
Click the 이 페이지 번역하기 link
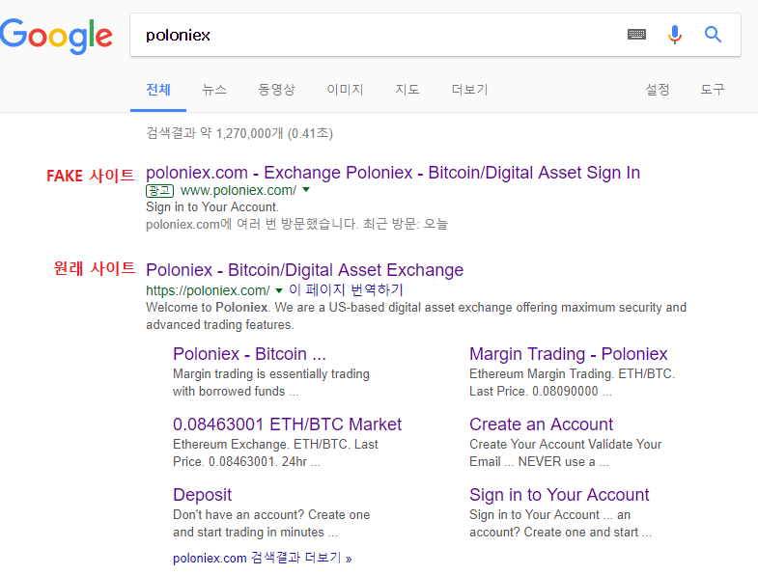(346, 290)
